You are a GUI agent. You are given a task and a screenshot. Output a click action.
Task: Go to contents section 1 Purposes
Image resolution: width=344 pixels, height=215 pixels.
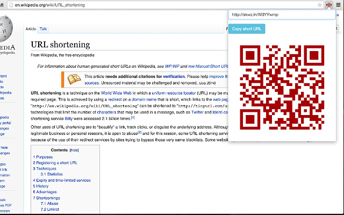43,157
